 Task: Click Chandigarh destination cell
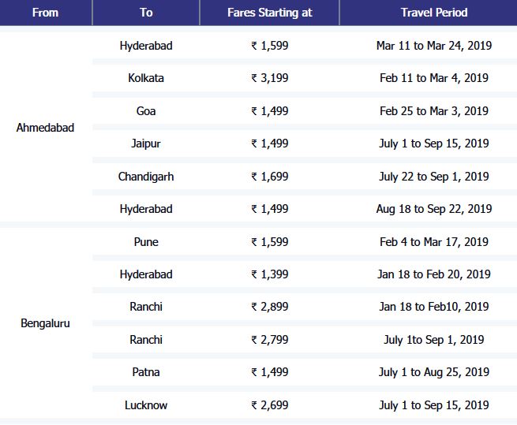point(146,177)
